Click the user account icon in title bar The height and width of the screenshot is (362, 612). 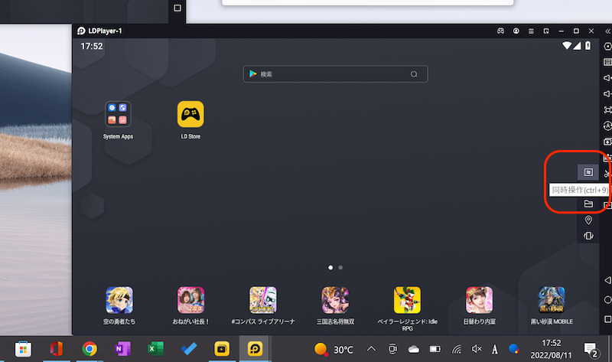(x=517, y=31)
